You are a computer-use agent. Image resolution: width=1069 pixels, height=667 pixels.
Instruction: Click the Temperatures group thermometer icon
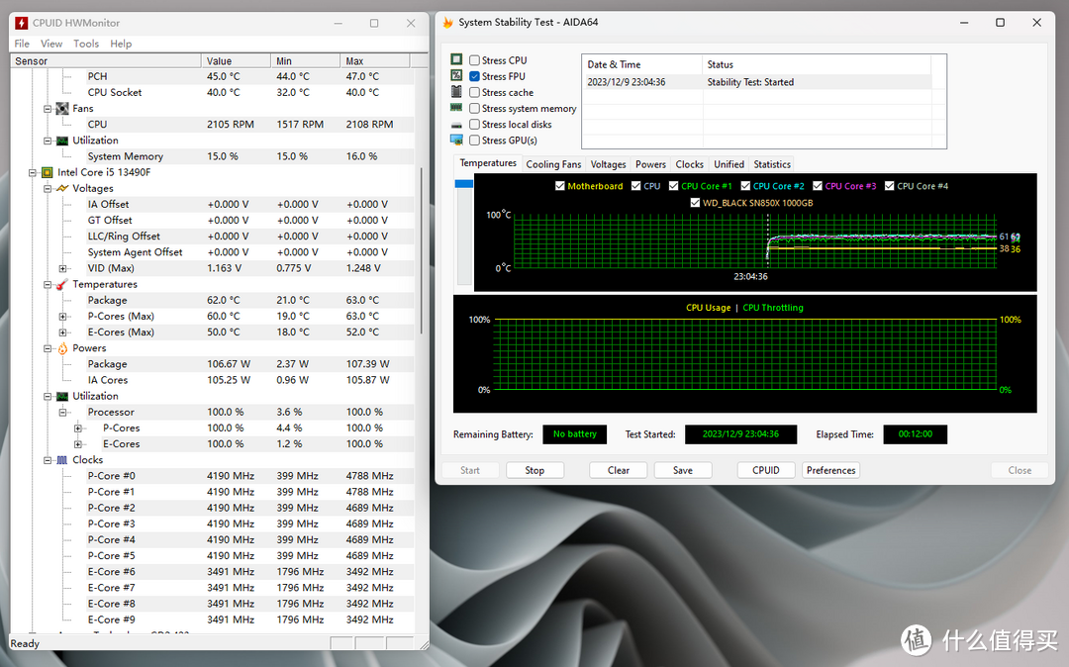(62, 284)
